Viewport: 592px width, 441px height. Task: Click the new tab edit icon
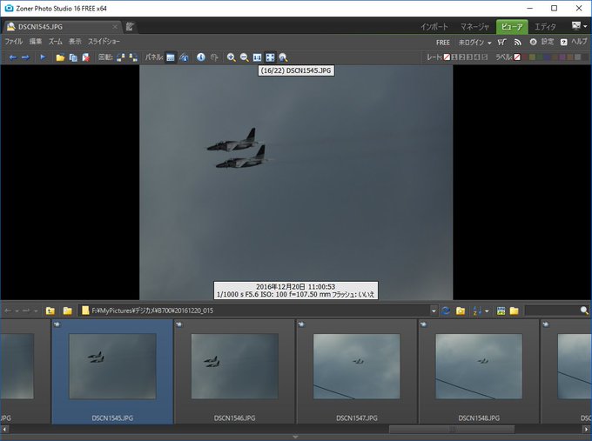tap(130, 26)
